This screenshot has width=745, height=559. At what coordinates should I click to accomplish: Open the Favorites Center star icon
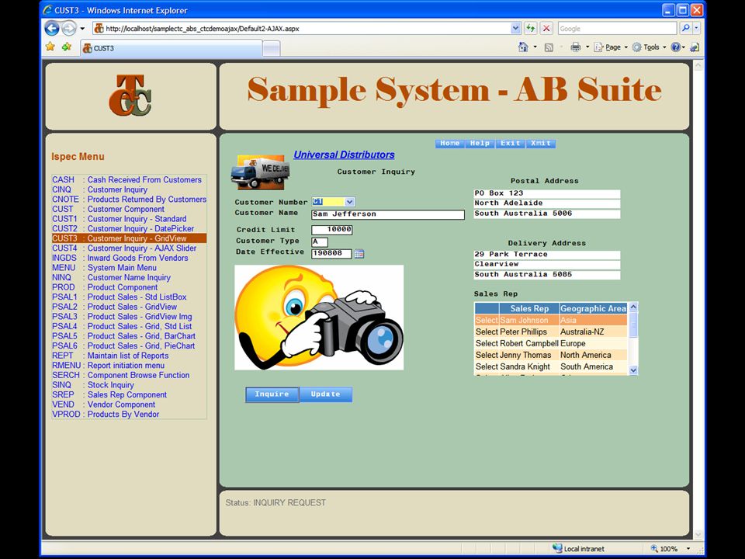coord(50,47)
